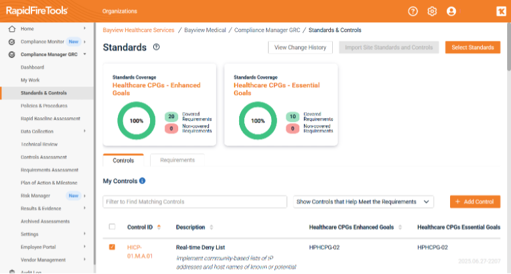Image resolution: width=511 pixels, height=274 pixels.
Task: Toggle the select-all checkbox in table header
Action: pos(112,227)
